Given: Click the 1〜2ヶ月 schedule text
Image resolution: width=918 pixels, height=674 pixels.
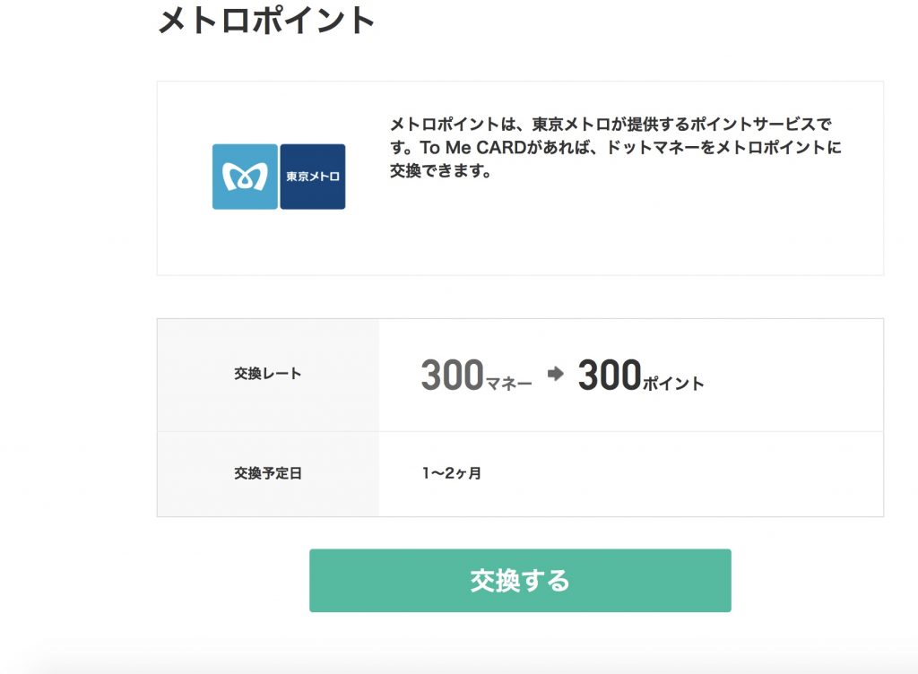Looking at the screenshot, I should pos(452,472).
